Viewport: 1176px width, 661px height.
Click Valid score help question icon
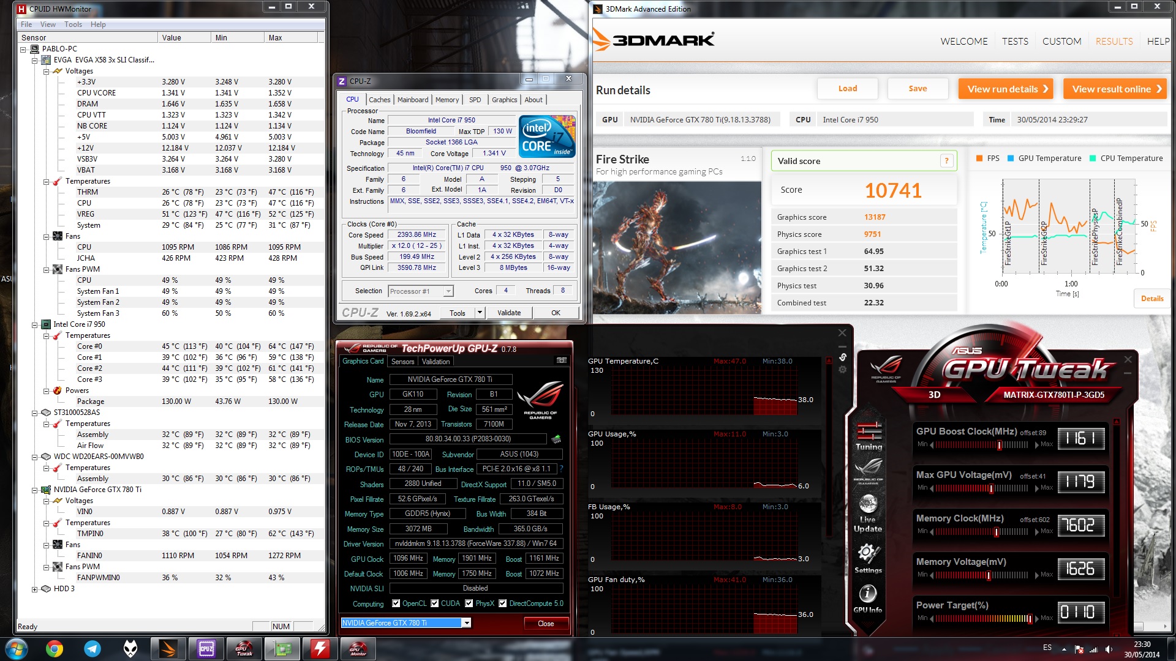946,161
